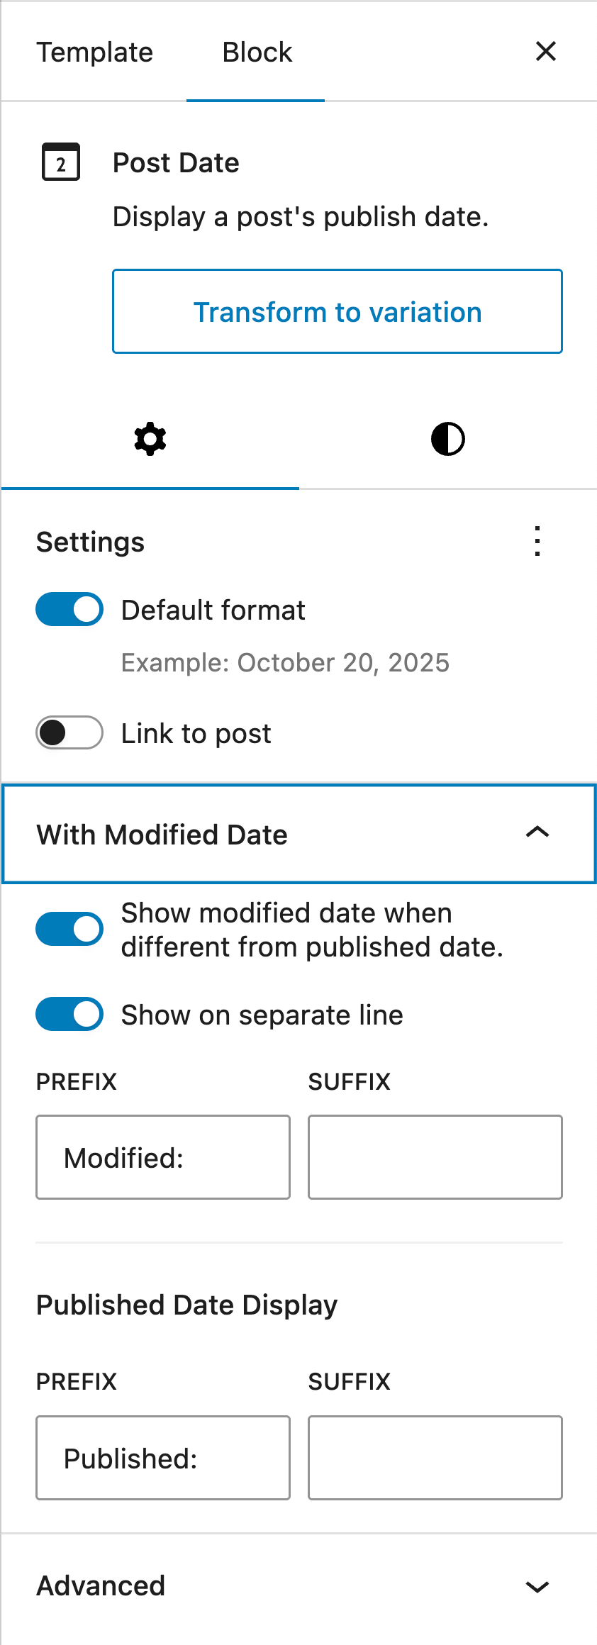
Task: Open the Settings tab gear icon
Action: (x=149, y=438)
